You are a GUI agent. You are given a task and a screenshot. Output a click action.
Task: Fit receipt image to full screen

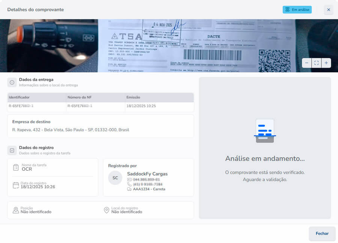(317, 63)
